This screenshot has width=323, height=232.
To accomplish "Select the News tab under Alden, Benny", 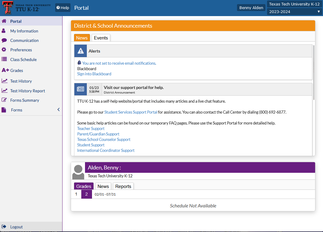I will (103, 186).
